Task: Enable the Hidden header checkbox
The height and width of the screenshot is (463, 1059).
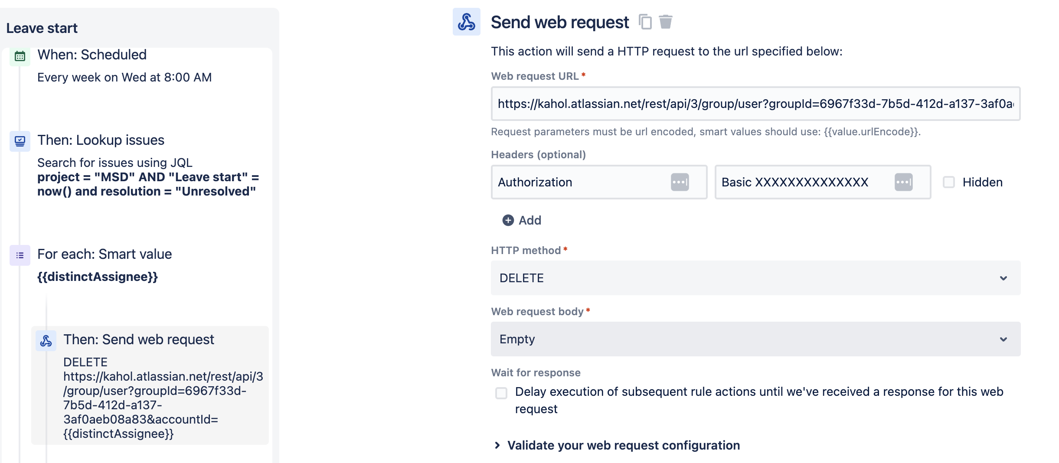Action: [949, 182]
